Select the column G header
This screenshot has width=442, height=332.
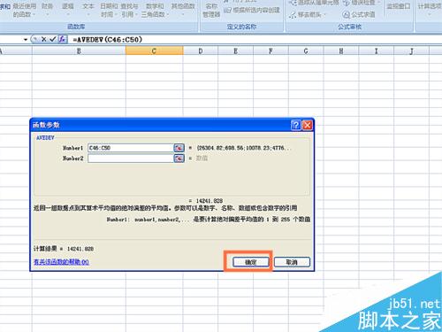[x=306, y=51]
